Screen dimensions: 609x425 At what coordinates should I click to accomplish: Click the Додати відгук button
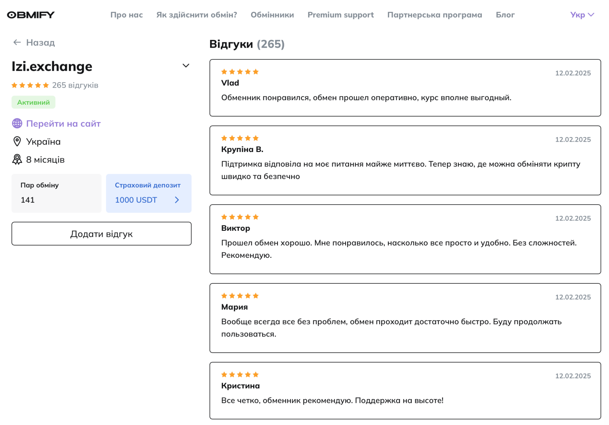tap(102, 234)
